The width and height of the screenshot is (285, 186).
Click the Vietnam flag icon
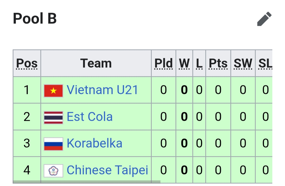[x=53, y=91]
